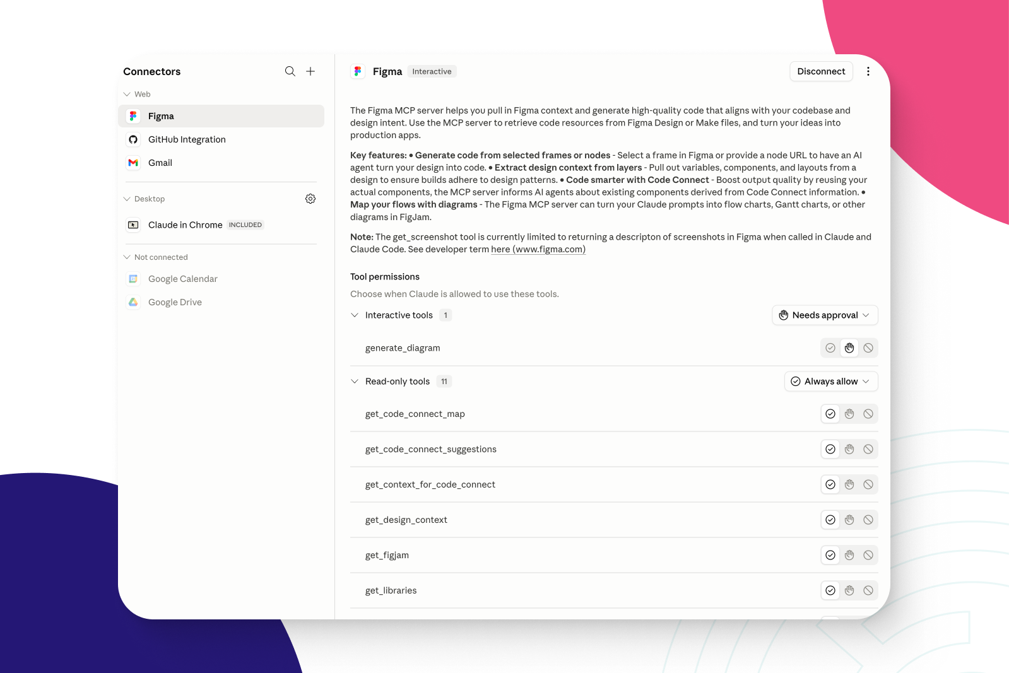This screenshot has height=673, width=1009.
Task: Click the Interactive tools count badge 1
Action: [x=445, y=315]
